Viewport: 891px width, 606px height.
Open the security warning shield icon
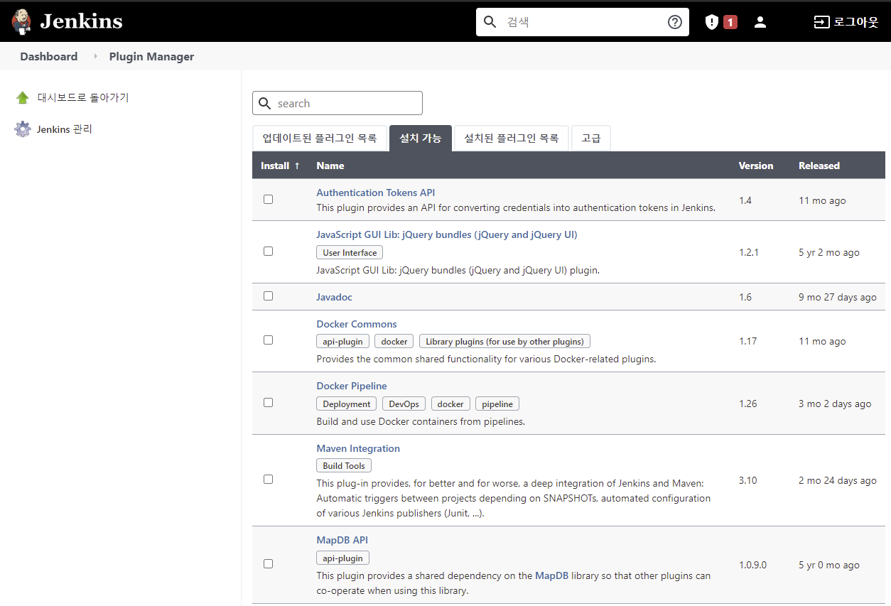(712, 22)
